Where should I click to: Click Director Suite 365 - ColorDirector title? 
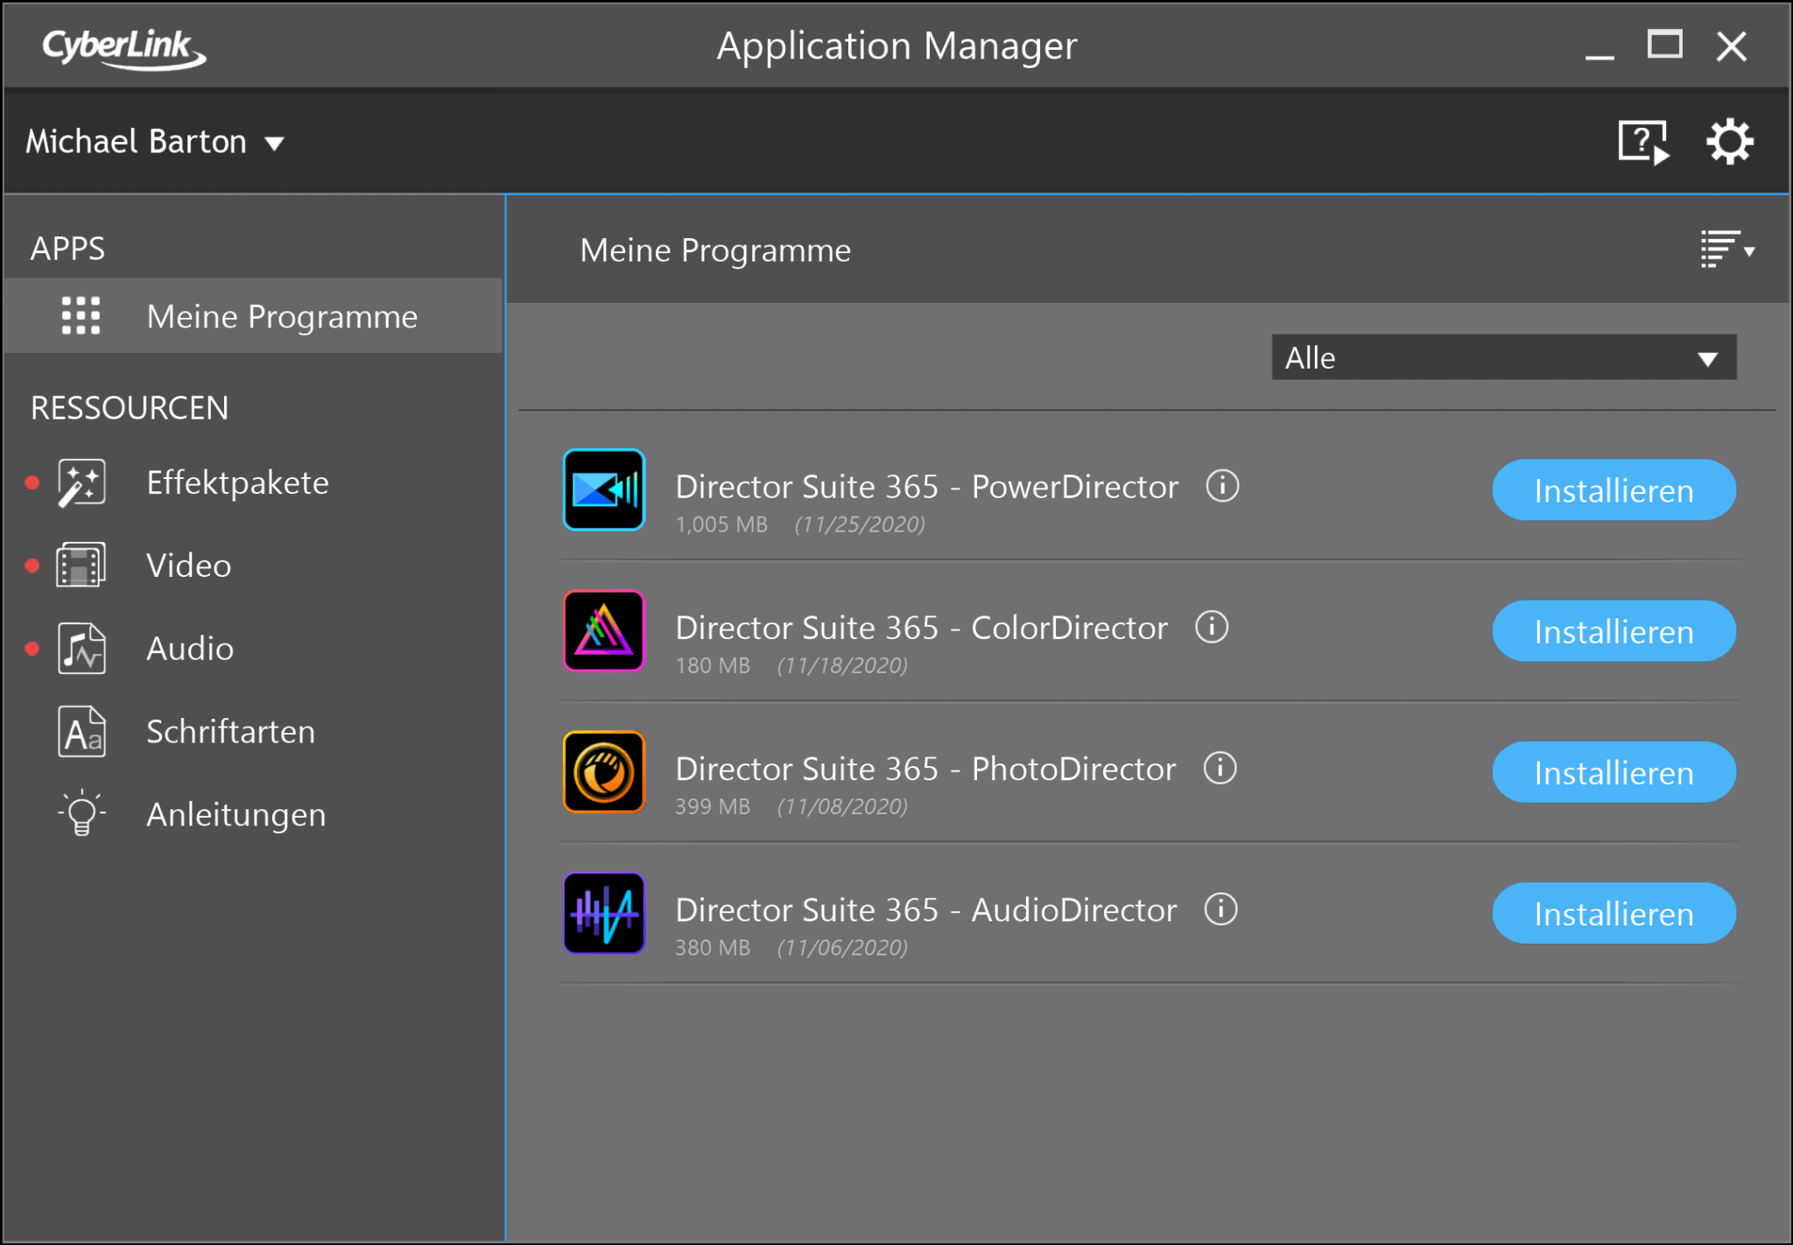(921, 628)
